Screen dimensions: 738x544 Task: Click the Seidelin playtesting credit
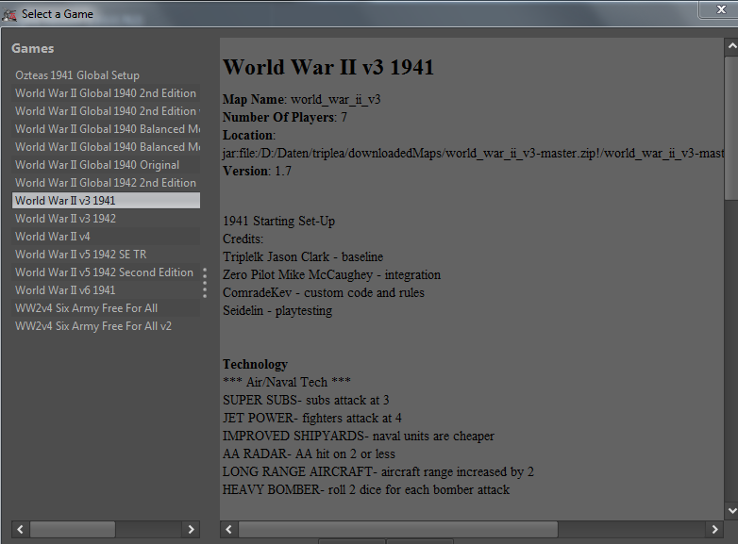[277, 311]
